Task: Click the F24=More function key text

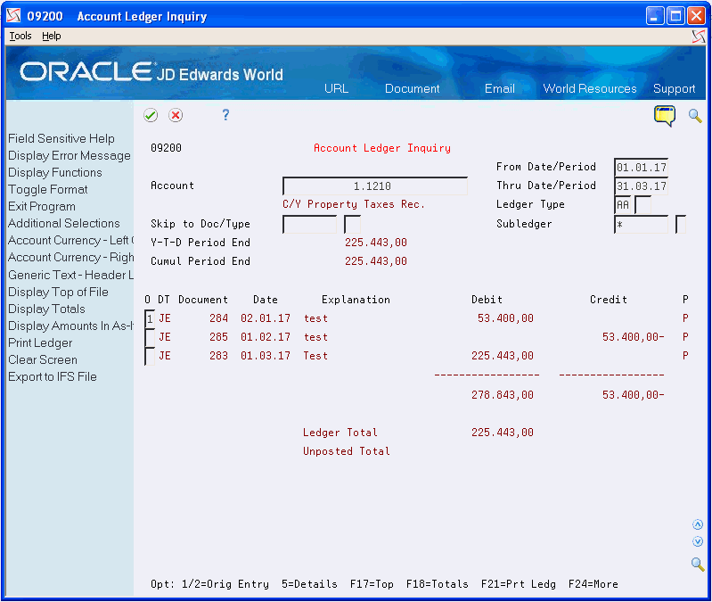Action: tap(593, 584)
